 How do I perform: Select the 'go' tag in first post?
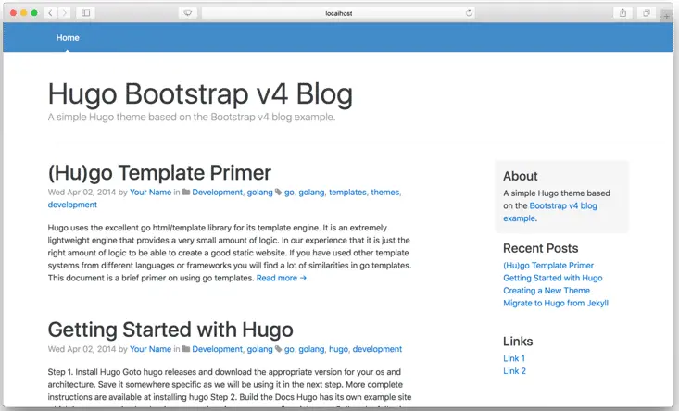[x=289, y=193]
